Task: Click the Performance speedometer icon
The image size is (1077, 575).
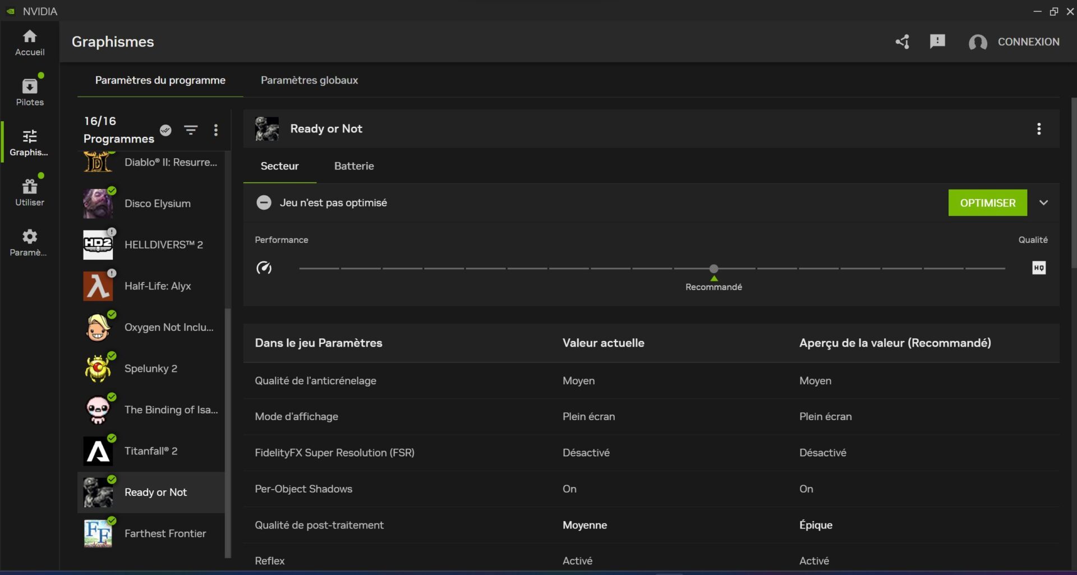Action: pos(264,268)
